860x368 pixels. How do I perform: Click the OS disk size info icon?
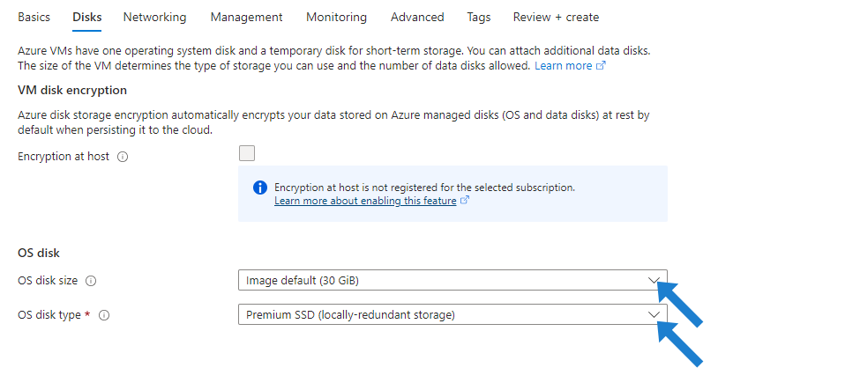tap(91, 281)
